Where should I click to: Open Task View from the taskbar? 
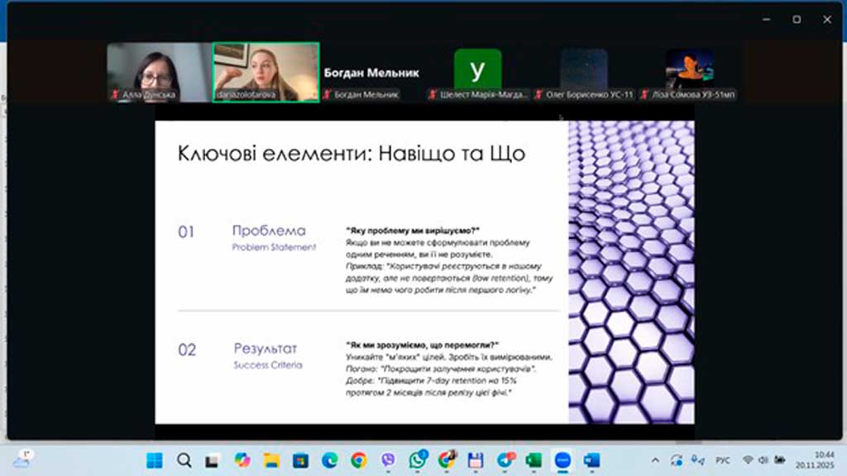tap(213, 459)
